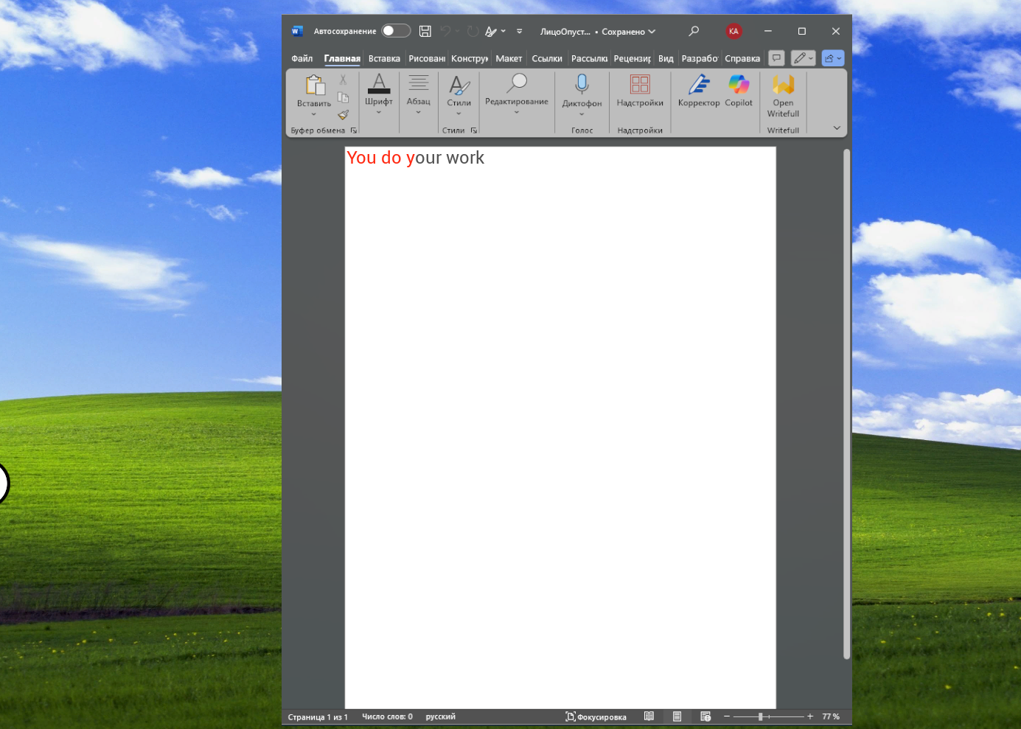1021x729 pixels.
Task: Open the document name and save status dropdown
Action: pyautogui.click(x=598, y=32)
